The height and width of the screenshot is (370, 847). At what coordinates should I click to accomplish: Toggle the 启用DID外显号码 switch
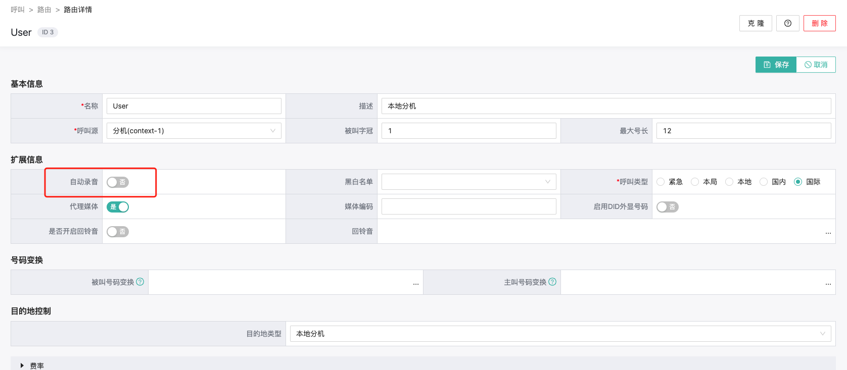coord(667,207)
